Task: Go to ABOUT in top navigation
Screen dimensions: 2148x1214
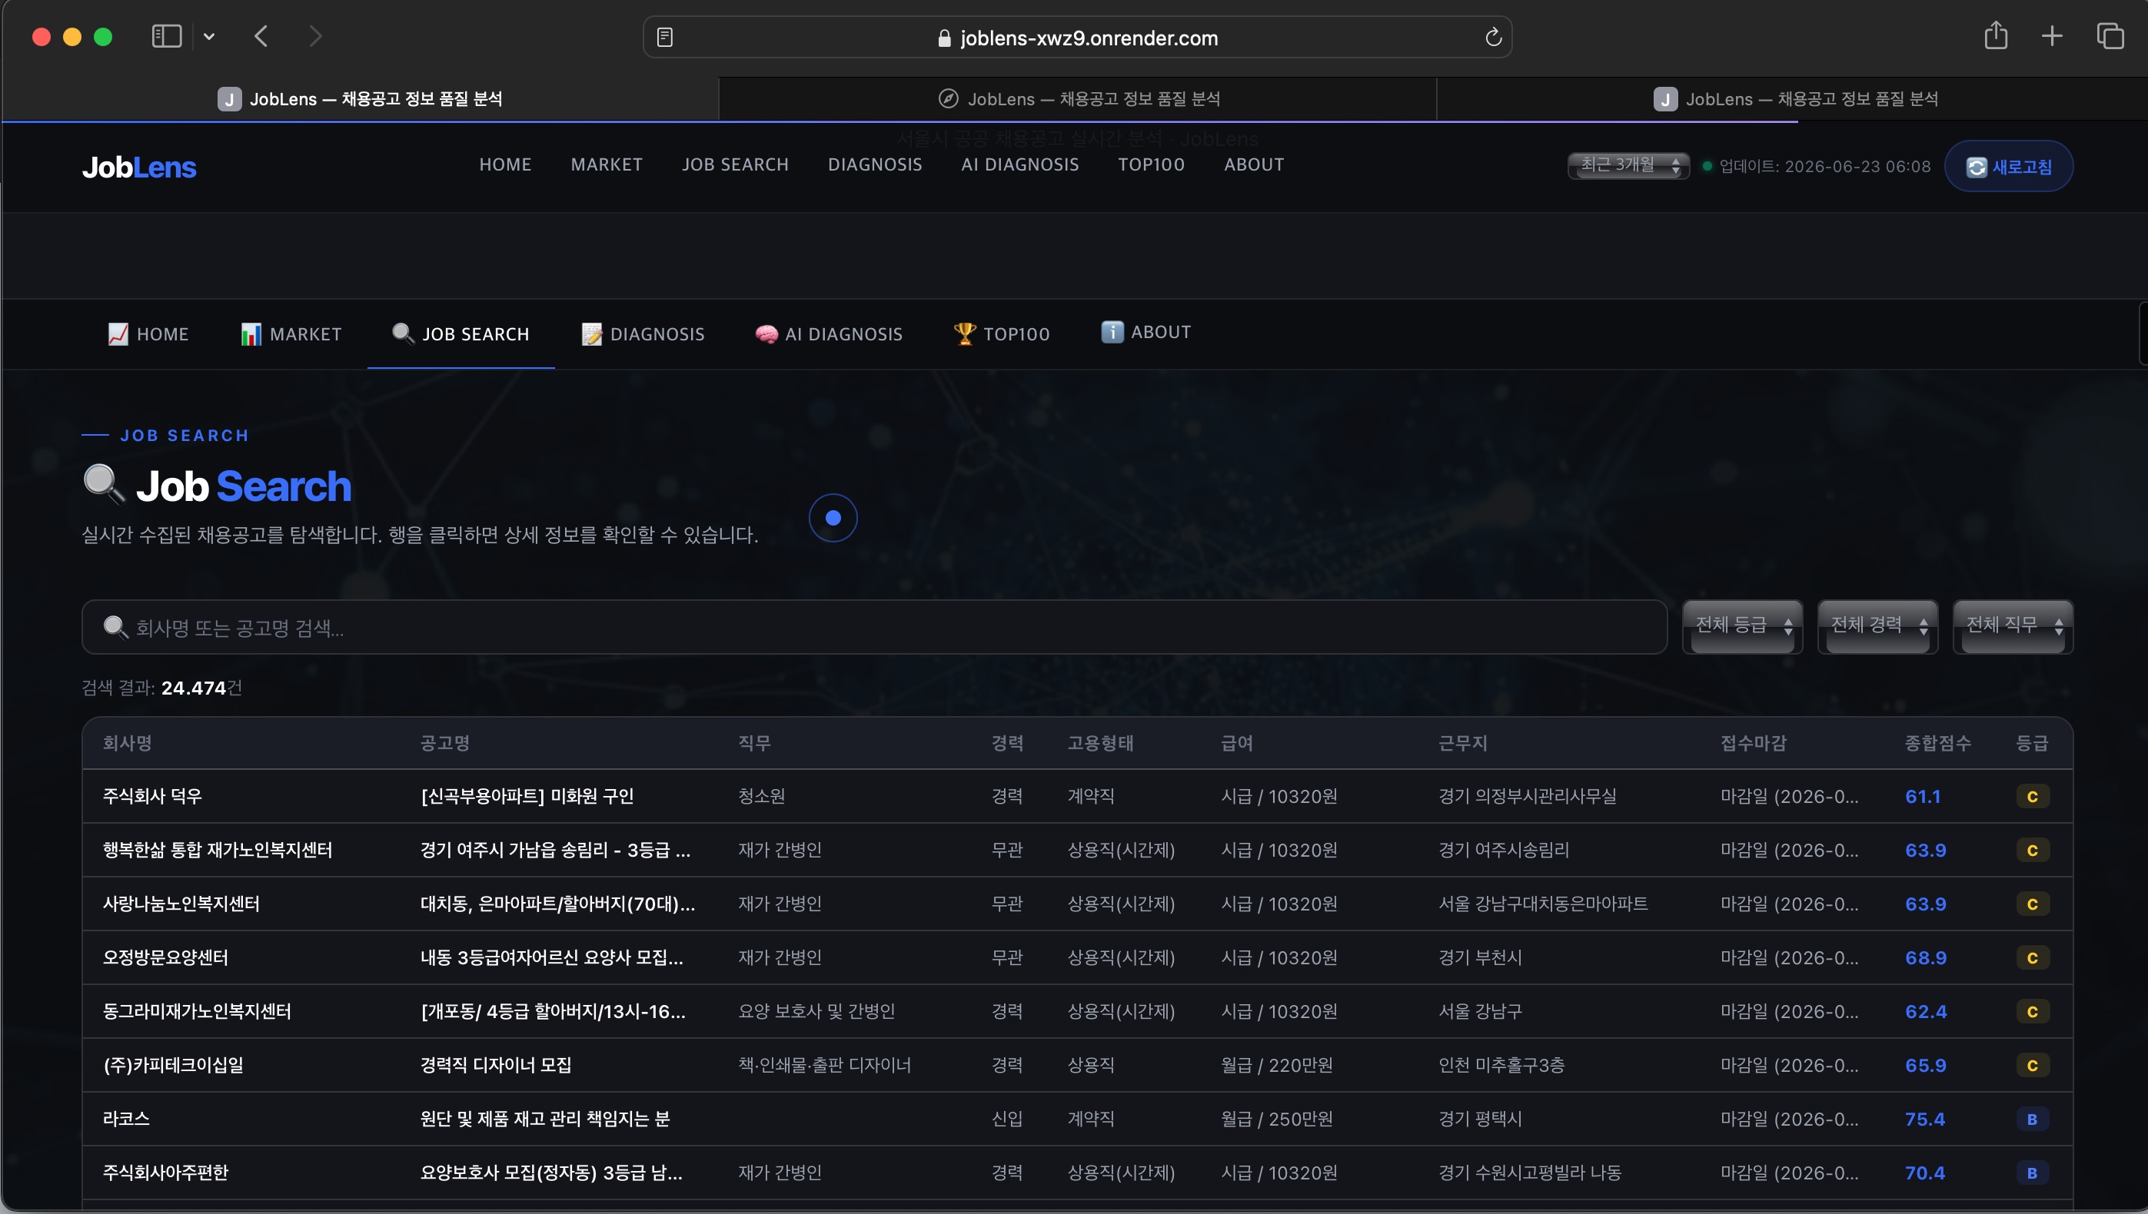Action: pyautogui.click(x=1254, y=164)
